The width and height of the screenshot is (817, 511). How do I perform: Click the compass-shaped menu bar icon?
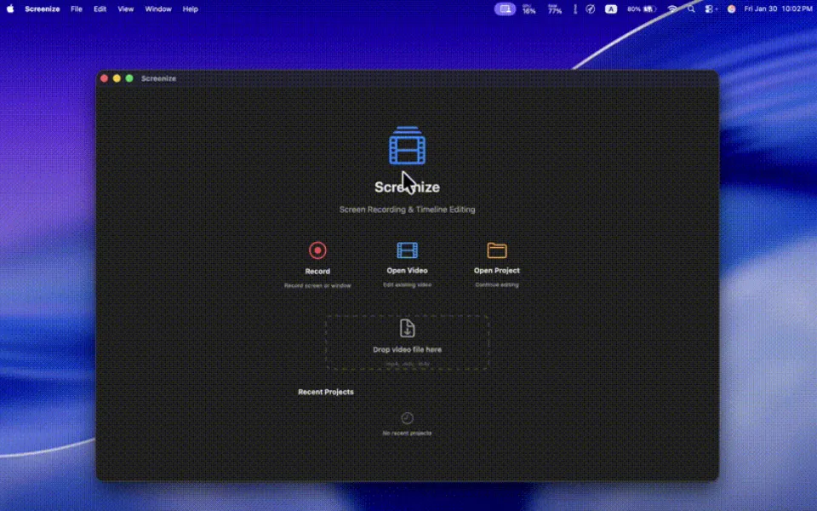[x=591, y=9]
